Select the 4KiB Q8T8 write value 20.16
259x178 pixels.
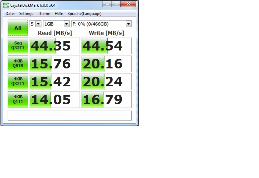[106, 64]
